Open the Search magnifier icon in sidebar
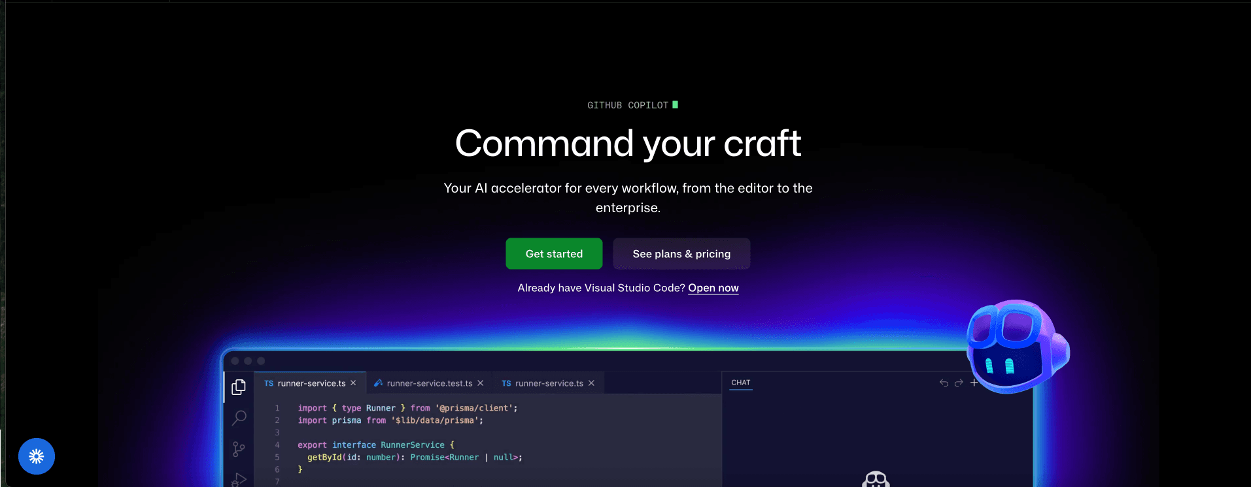The height and width of the screenshot is (487, 1251). click(x=239, y=418)
